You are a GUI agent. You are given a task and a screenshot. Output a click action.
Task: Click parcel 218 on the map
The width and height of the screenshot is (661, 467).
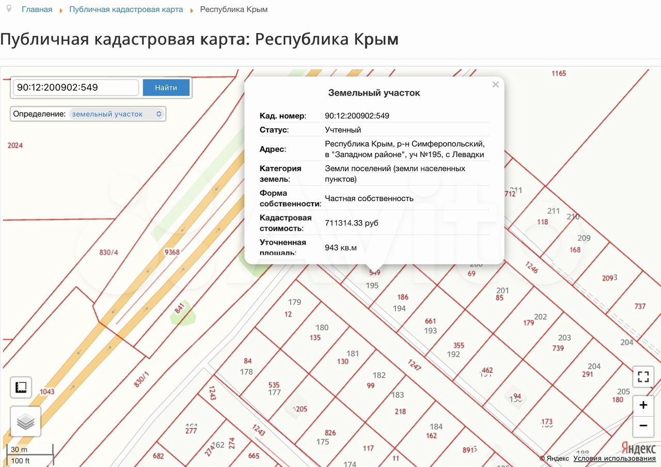[x=400, y=412]
